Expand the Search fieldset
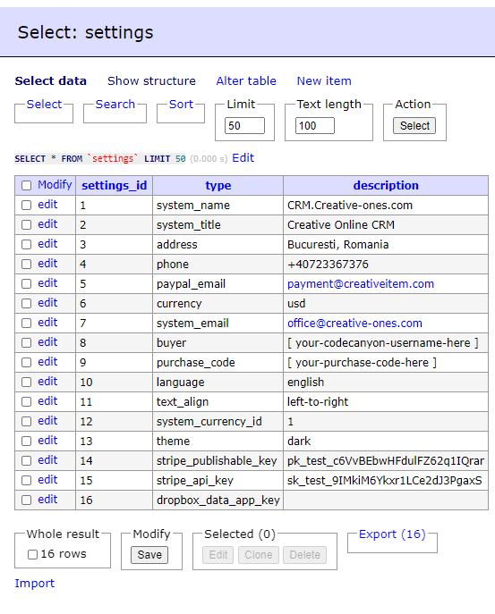This screenshot has height=614, width=495. [x=115, y=105]
